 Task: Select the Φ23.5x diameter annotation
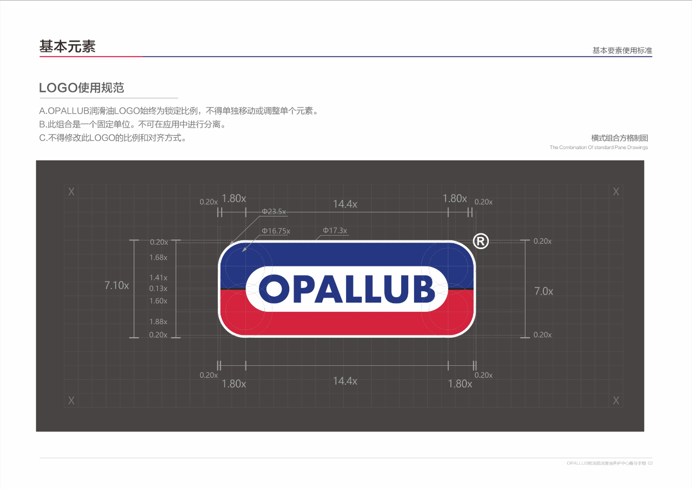click(x=275, y=212)
